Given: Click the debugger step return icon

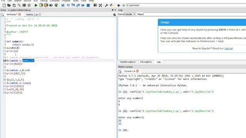Looking at the screenshot, I should [78, 5].
